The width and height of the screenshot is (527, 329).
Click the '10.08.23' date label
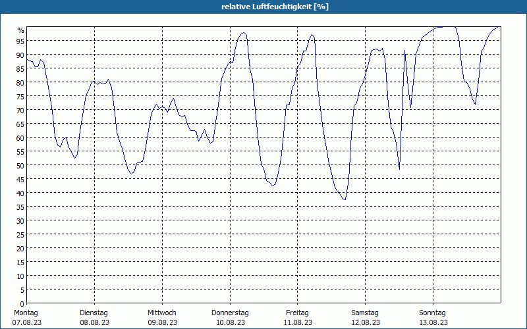tap(231, 322)
